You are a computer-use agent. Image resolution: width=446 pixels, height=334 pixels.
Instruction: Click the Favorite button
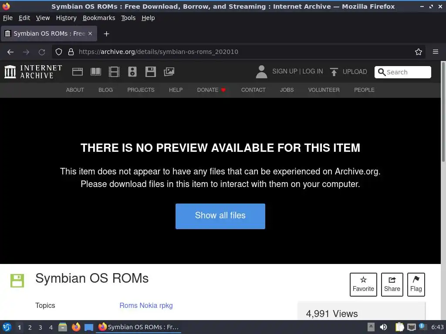pos(363,284)
